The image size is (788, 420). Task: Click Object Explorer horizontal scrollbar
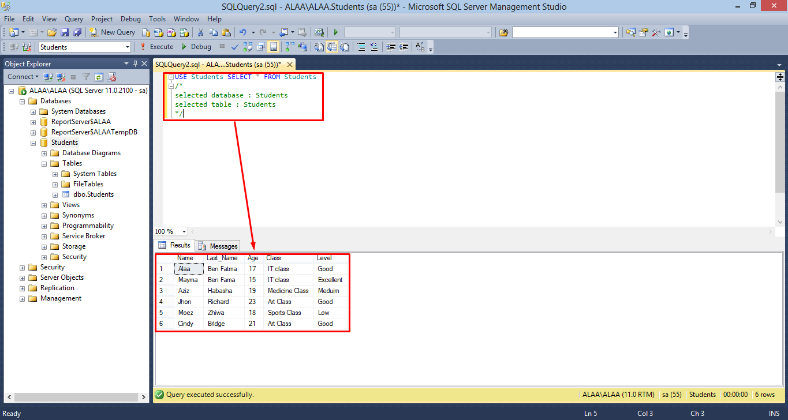click(x=76, y=397)
